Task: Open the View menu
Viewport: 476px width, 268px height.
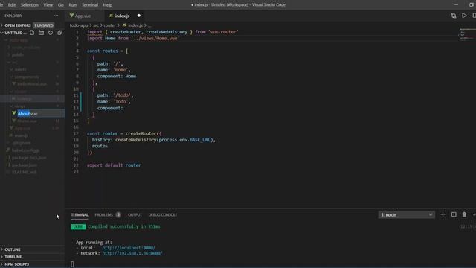Action: [x=48, y=5]
